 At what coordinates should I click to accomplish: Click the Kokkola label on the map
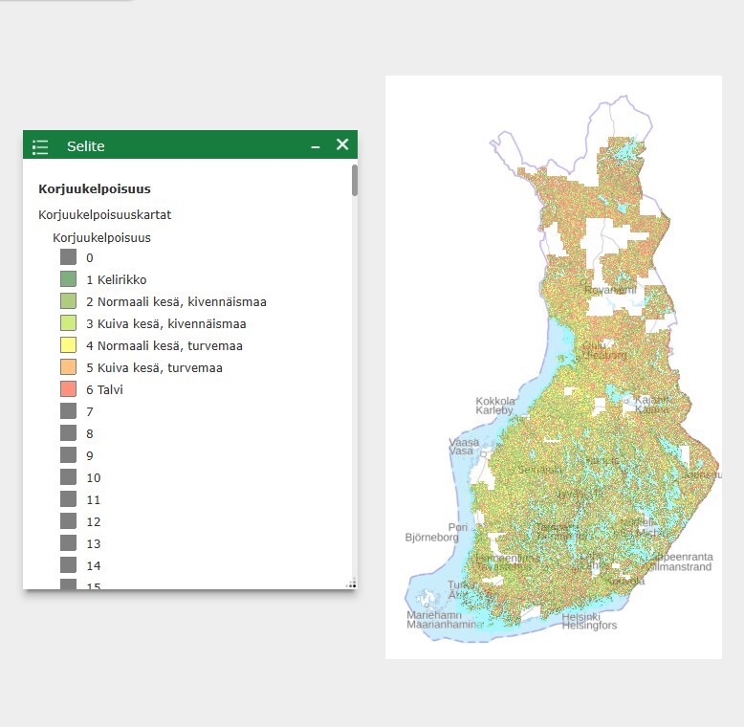(x=495, y=402)
